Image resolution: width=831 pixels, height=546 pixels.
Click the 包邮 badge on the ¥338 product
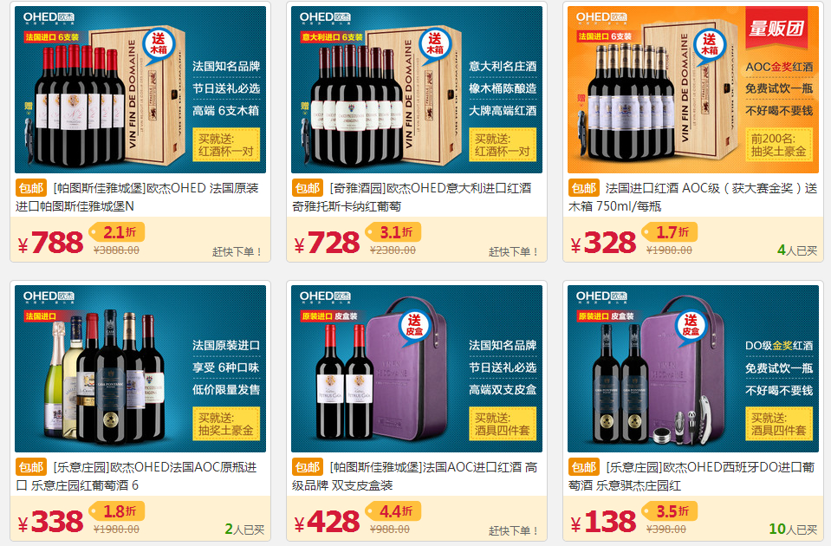[x=30, y=467]
